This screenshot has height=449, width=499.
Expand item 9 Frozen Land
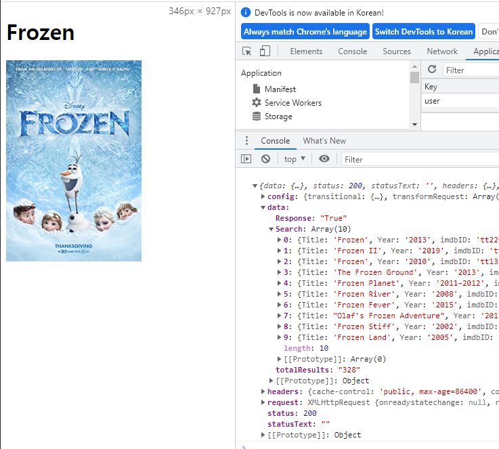(279, 337)
